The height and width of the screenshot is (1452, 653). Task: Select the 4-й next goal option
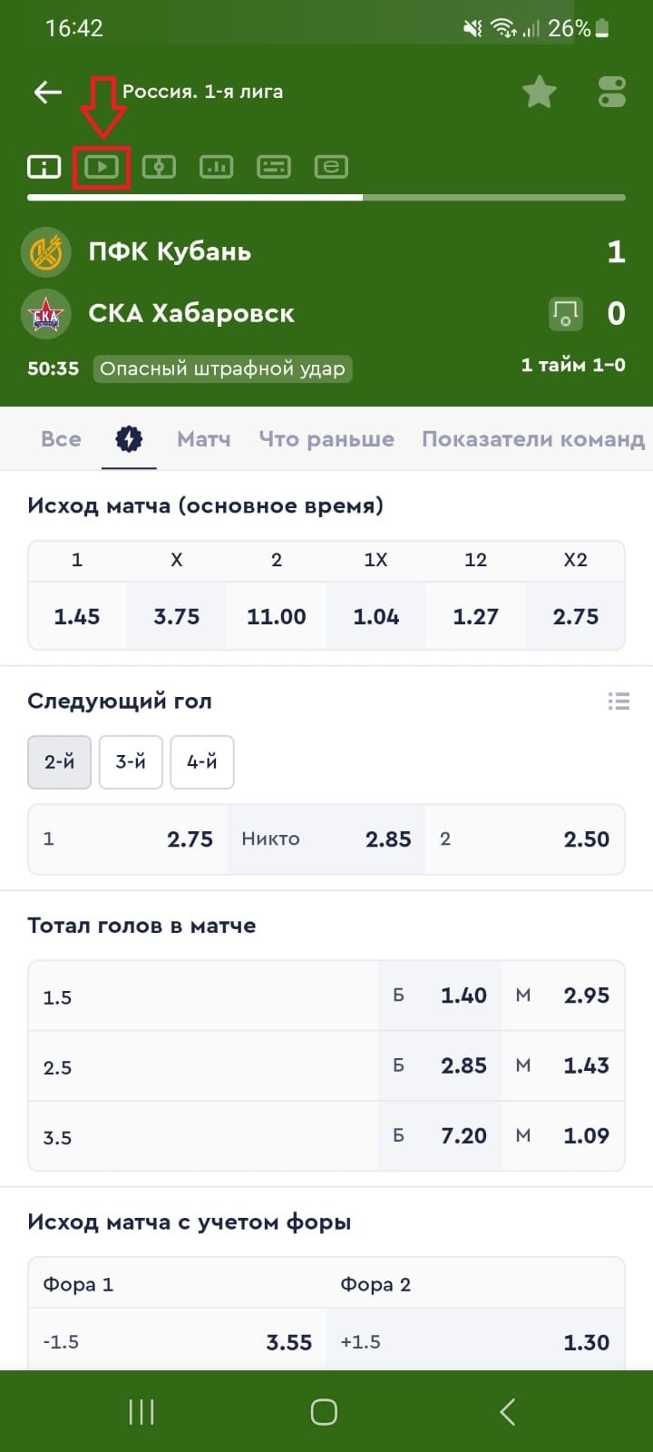[x=201, y=762]
